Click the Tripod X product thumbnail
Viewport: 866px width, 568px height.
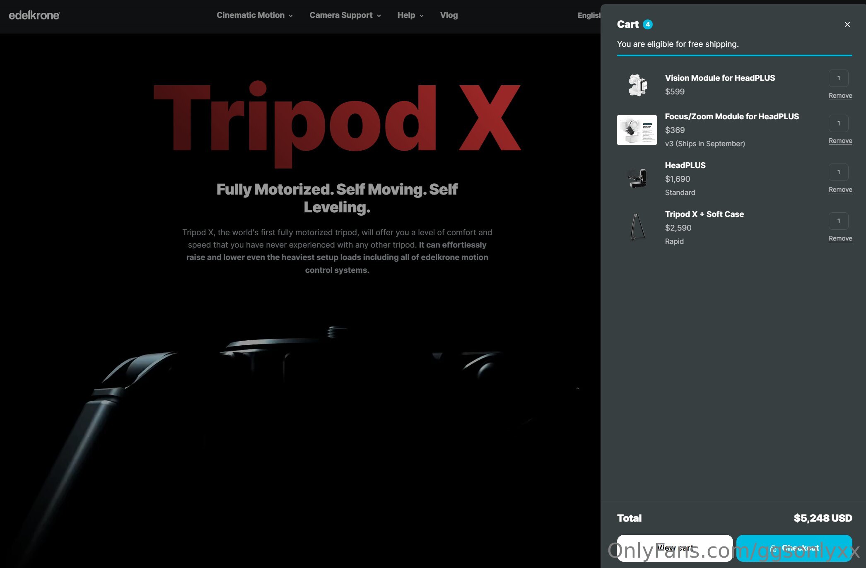[637, 228]
